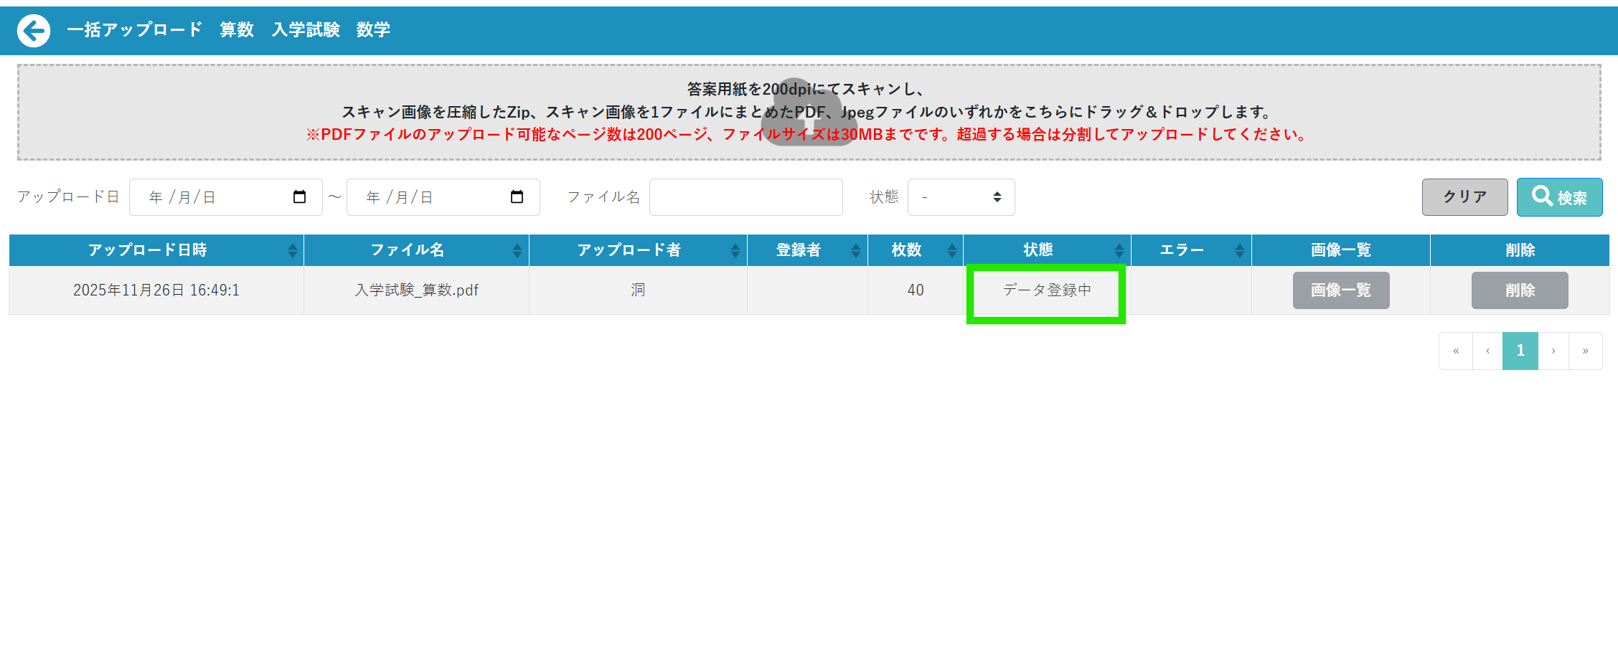This screenshot has width=1618, height=649.
Task: Sort by 枚数 column sort arrows
Action: coord(952,250)
